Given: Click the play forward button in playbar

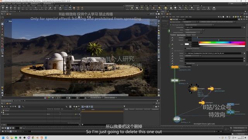Looking at the screenshot, I should click(10, 128).
